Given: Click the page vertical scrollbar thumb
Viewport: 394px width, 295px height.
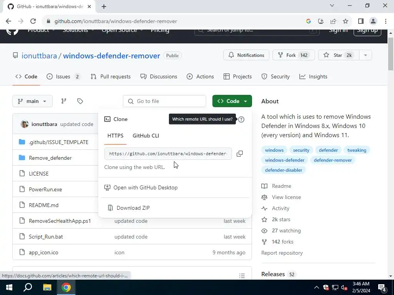Looking at the screenshot, I should pos(391,54).
